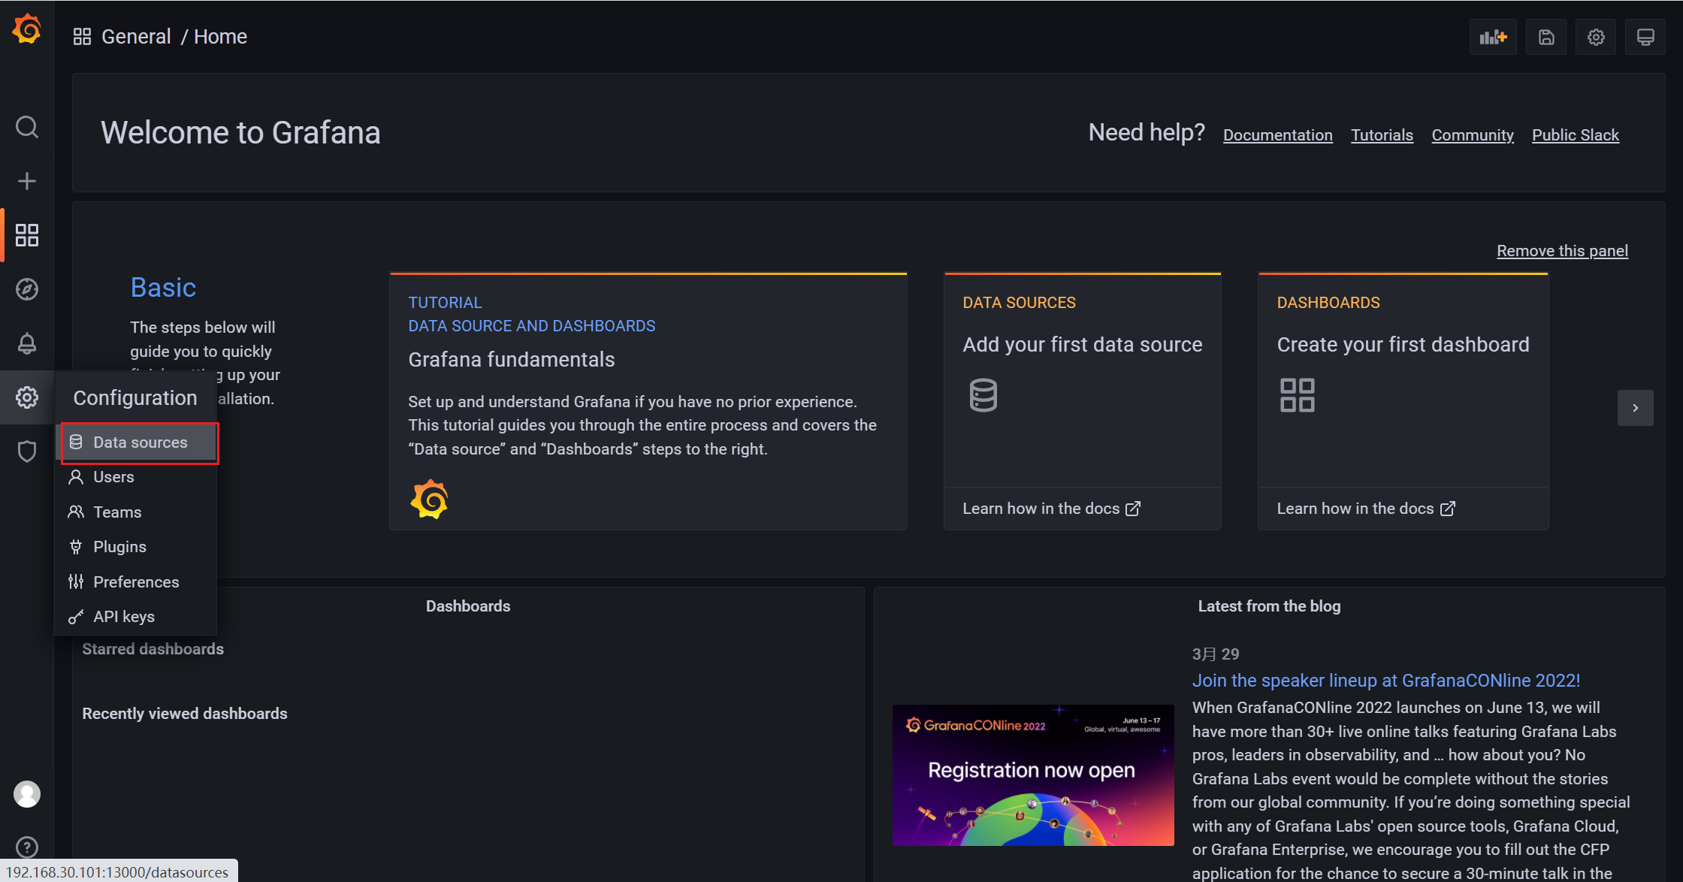Open the Help question mark icon
1683x882 pixels.
27,847
